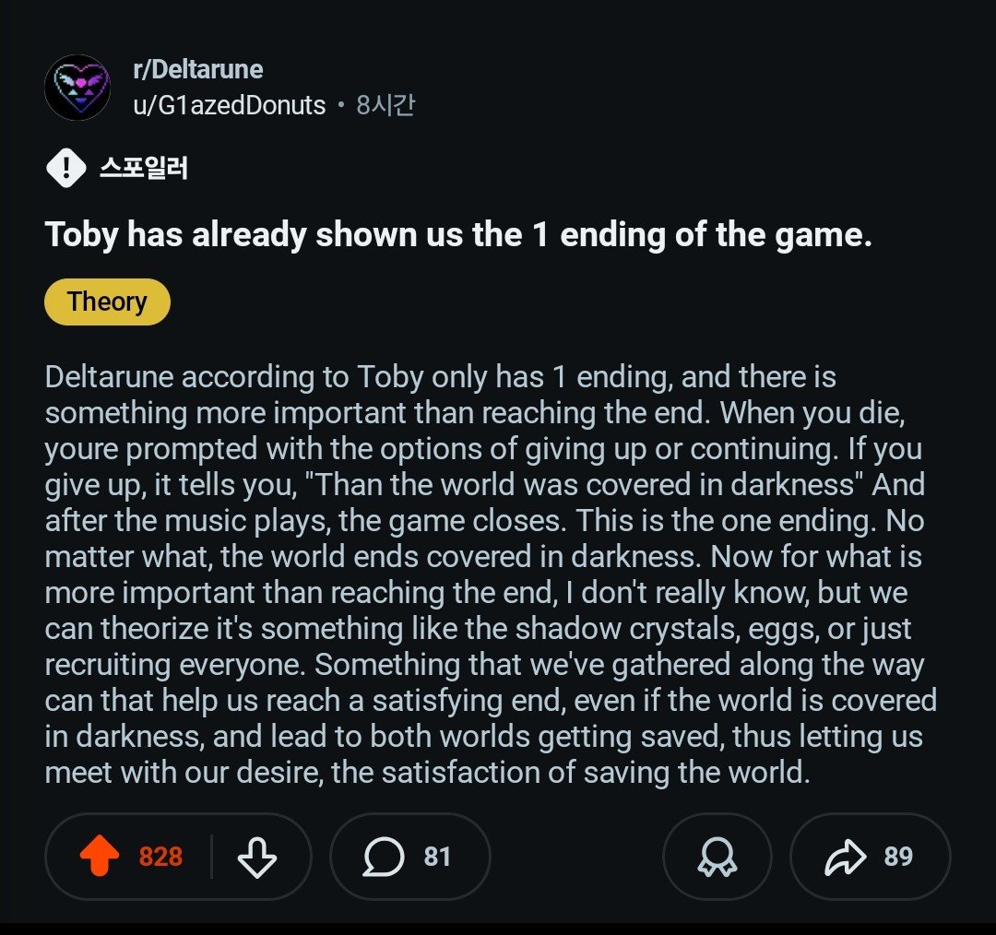
Task: Click the last line about saving the world
Action: pos(428,773)
